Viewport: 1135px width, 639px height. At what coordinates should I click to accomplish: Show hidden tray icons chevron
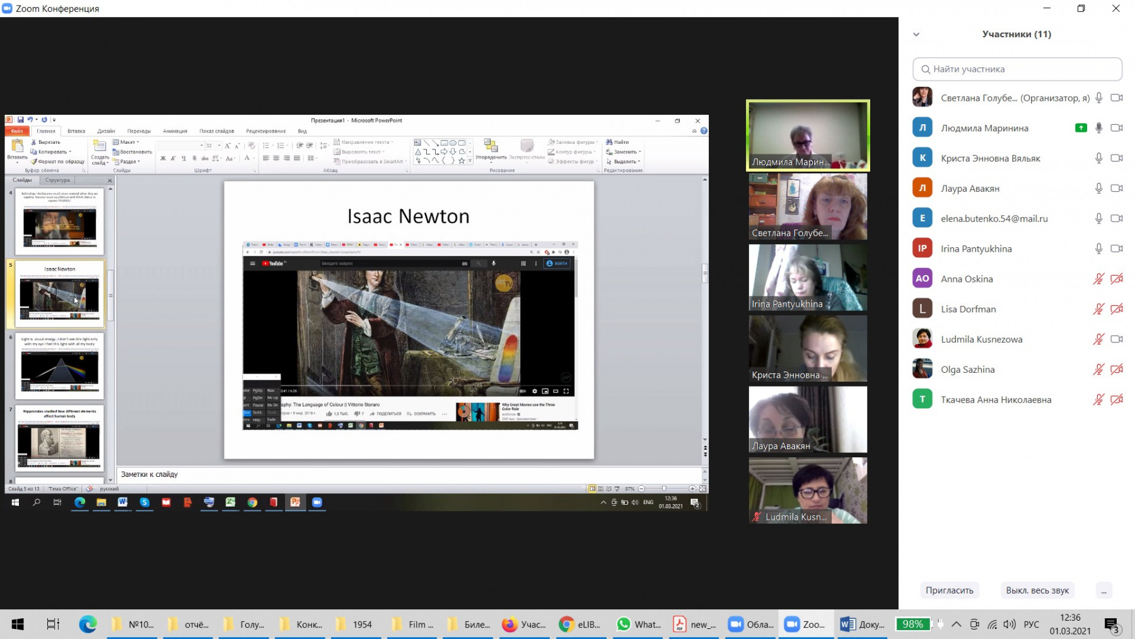[x=957, y=624]
